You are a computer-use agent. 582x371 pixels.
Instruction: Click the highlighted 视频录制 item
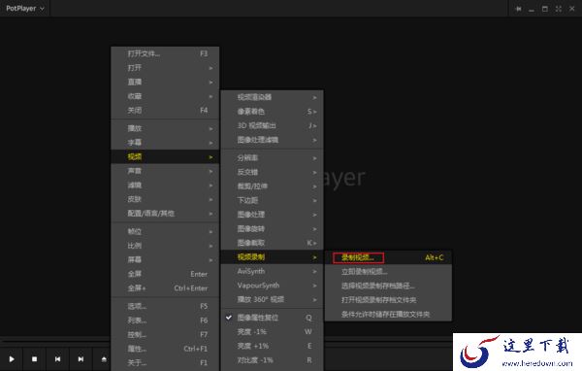pyautogui.click(x=272, y=256)
